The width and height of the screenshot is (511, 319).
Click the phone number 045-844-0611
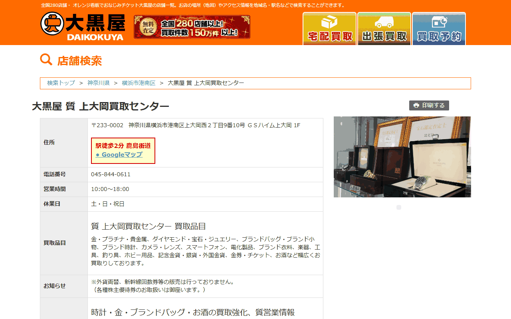[x=111, y=174]
